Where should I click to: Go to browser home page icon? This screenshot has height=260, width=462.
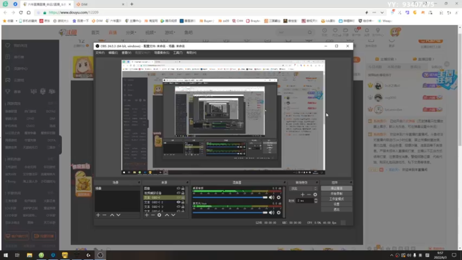tap(28, 13)
